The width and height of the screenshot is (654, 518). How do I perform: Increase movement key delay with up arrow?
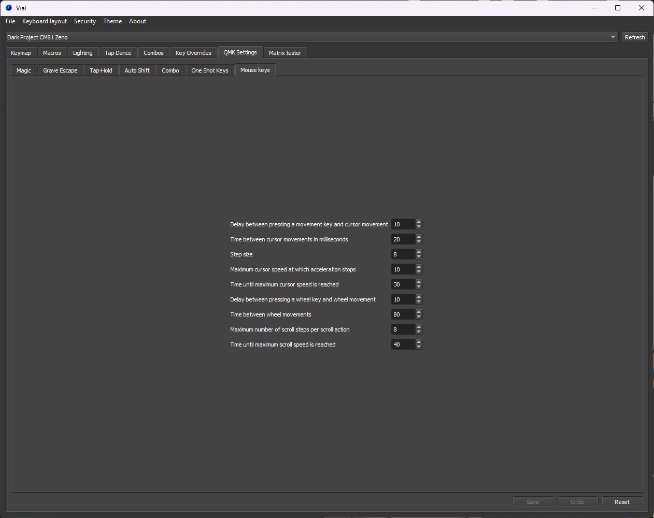point(419,222)
